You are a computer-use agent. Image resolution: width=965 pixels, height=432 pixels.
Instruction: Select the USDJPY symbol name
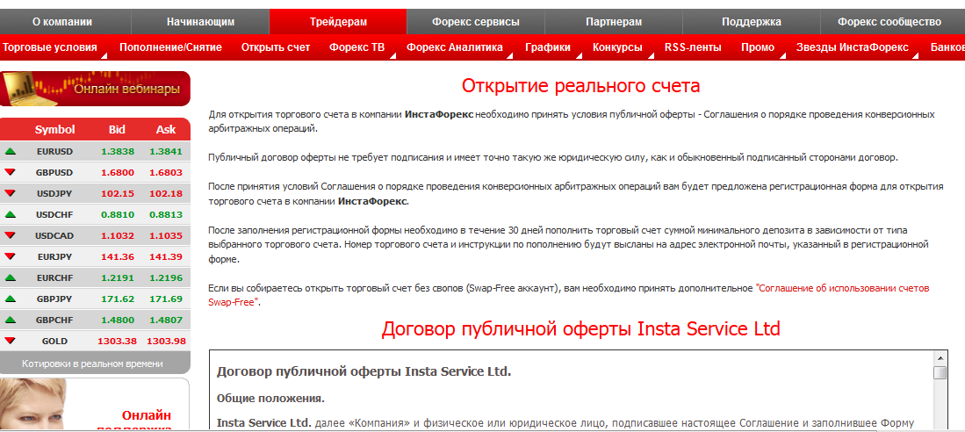(x=54, y=193)
